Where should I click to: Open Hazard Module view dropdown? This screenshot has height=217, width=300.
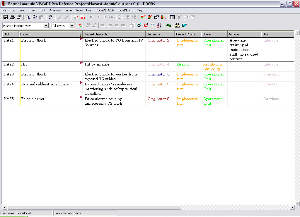pyautogui.click(x=46, y=26)
